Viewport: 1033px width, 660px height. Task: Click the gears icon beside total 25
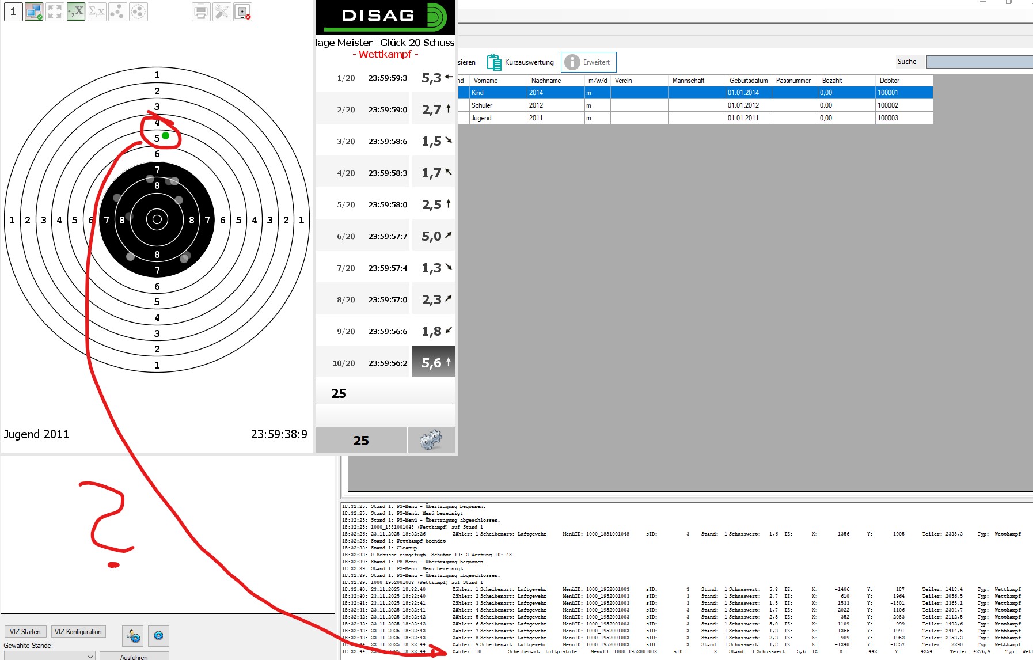point(431,440)
